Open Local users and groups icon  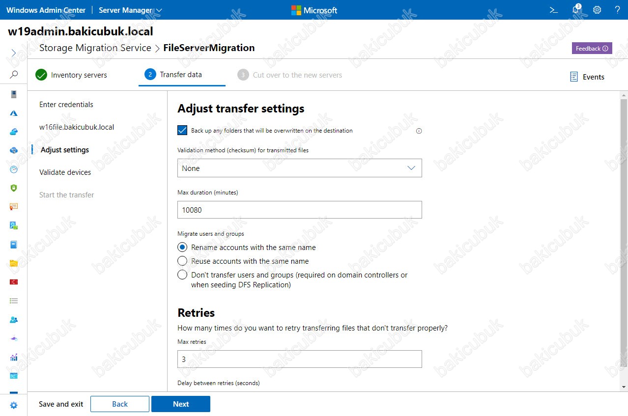(x=14, y=319)
